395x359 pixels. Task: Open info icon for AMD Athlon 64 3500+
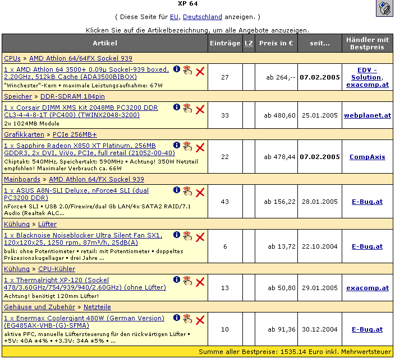pos(177,69)
